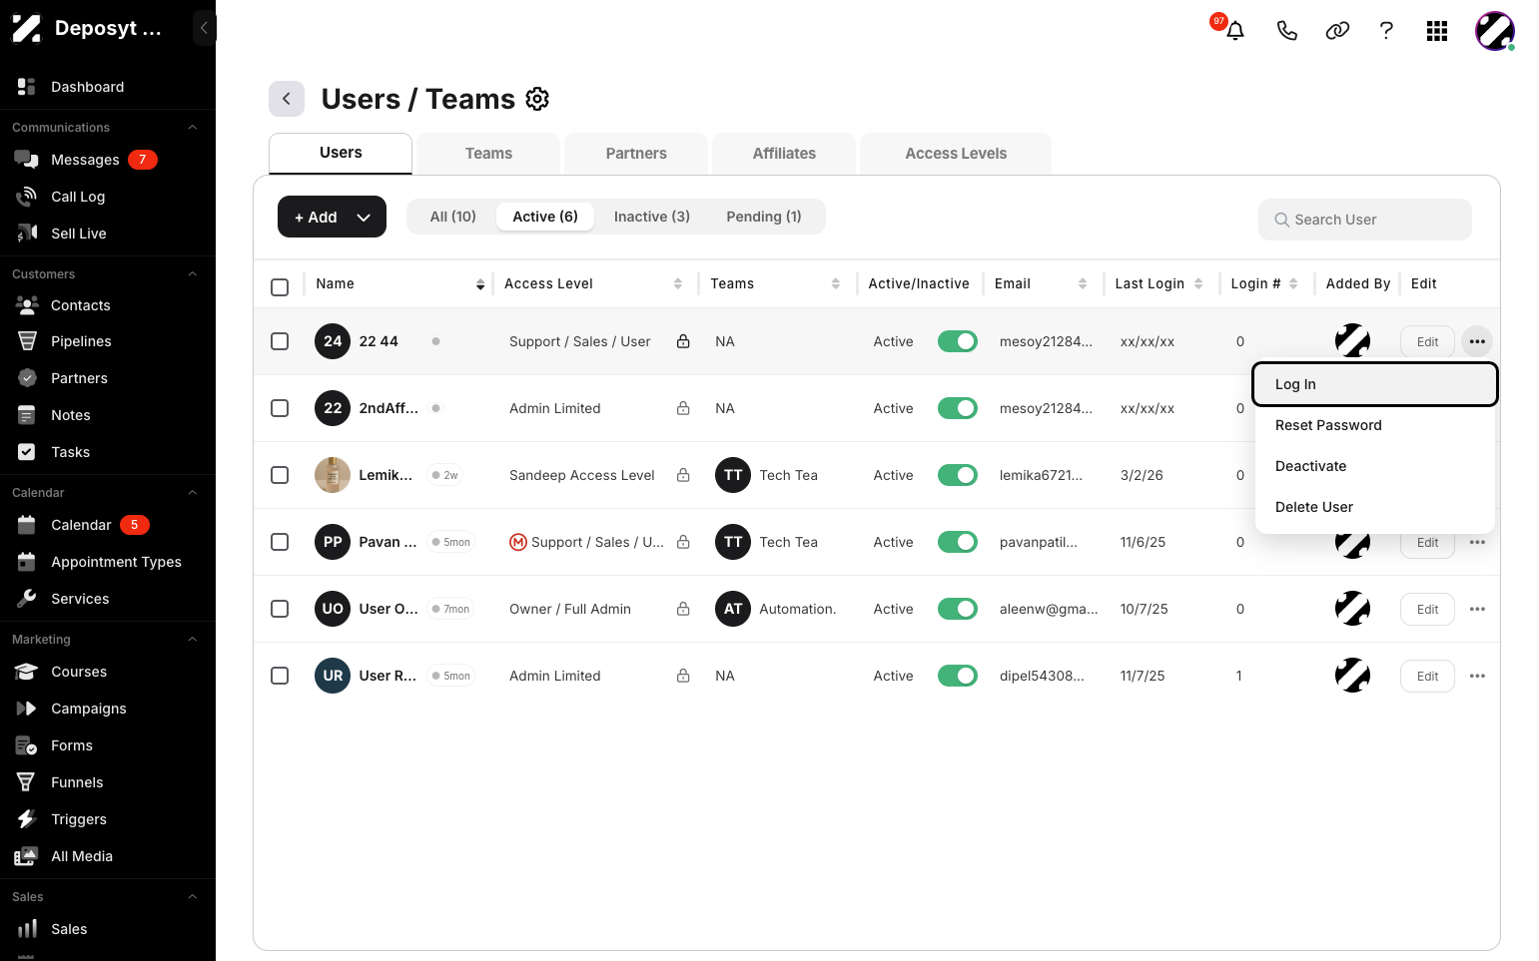Select the checkbox for Lemik... row
Screen dimensions: 1539x961
(x=280, y=475)
